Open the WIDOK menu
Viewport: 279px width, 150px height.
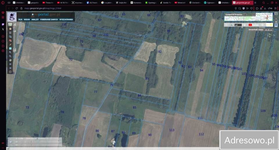click(27, 19)
